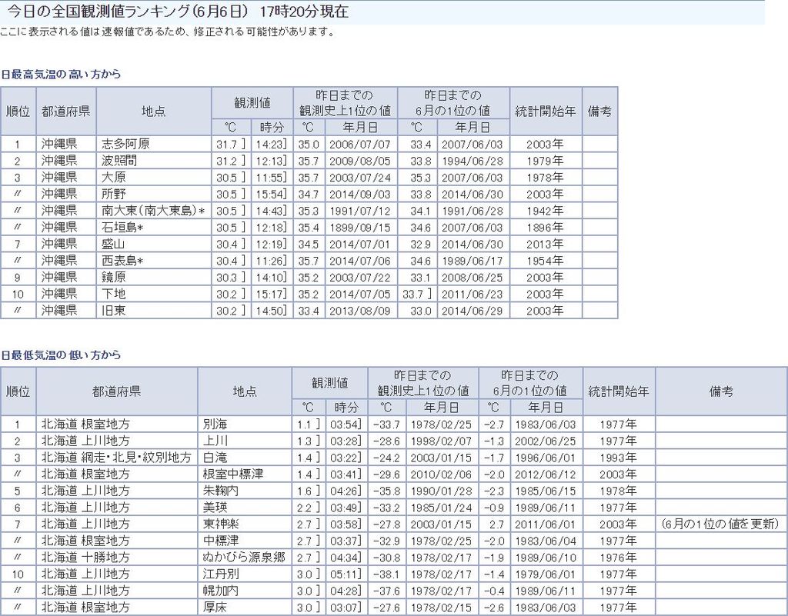Click the 別海 station link

click(x=215, y=424)
